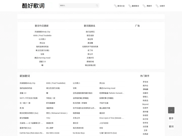Open 明天的明天的明天 (live) lyrics
182x136 pixels.
29,113
